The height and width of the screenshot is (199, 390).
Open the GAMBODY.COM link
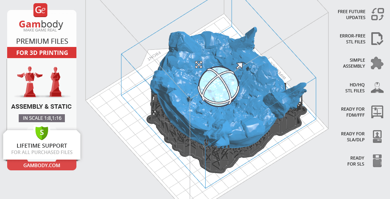coord(42,165)
